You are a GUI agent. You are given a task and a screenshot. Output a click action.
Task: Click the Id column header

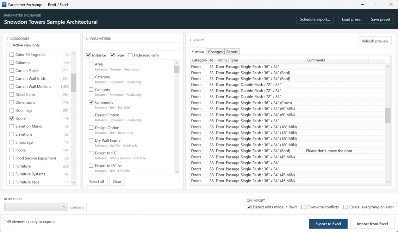tap(212, 60)
